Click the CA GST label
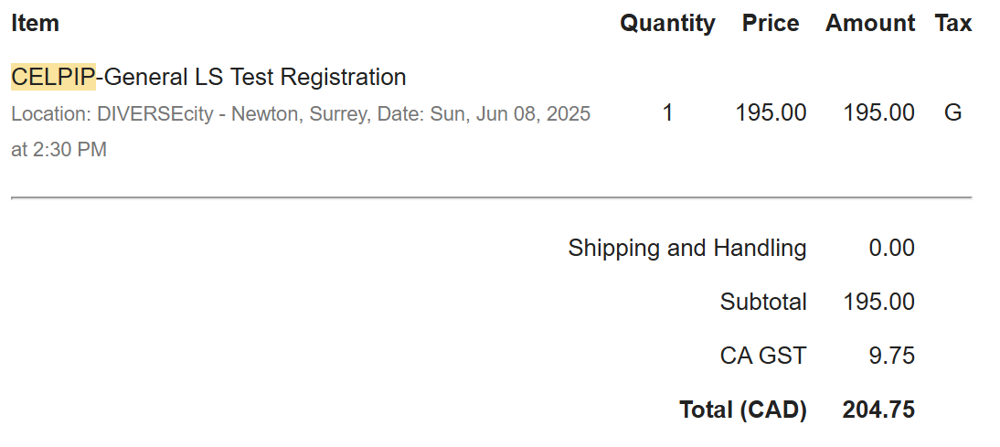 [x=763, y=356]
